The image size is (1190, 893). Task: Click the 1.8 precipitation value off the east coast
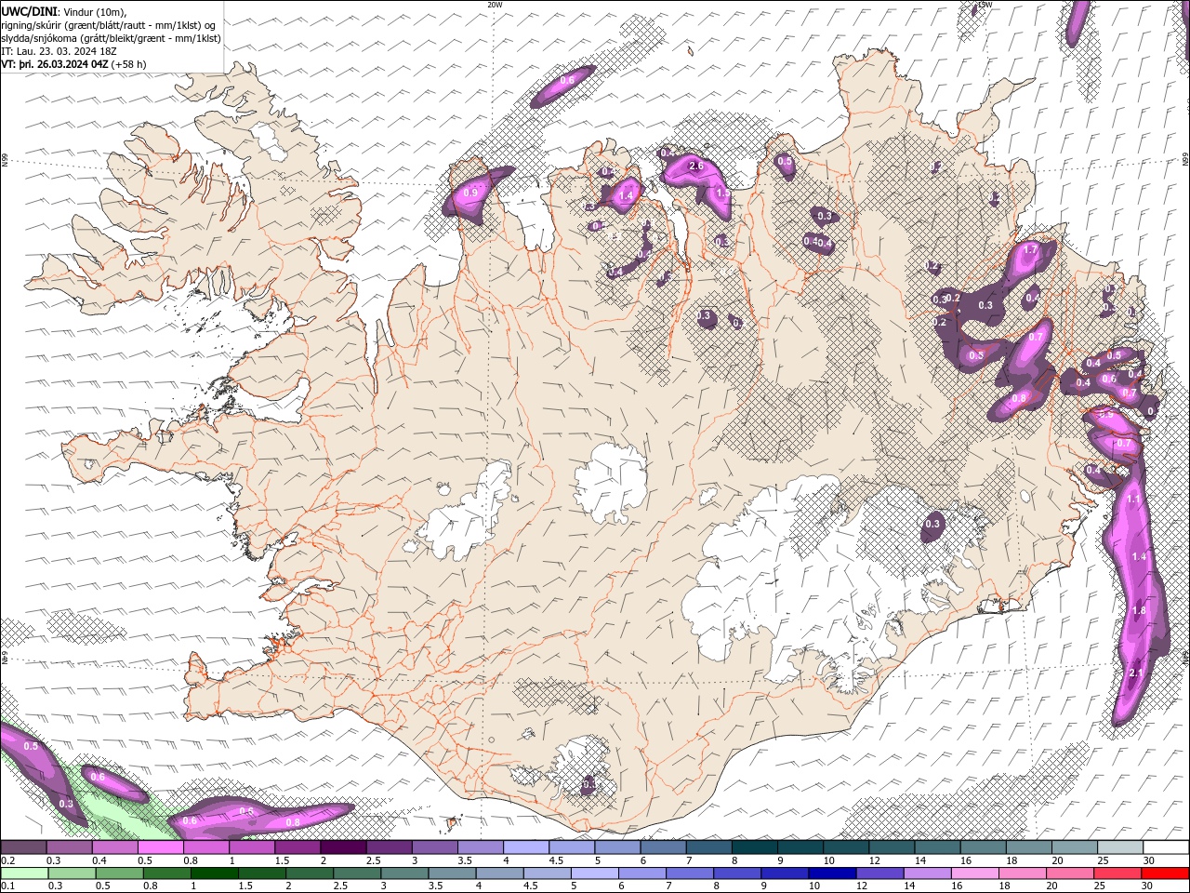click(1139, 610)
